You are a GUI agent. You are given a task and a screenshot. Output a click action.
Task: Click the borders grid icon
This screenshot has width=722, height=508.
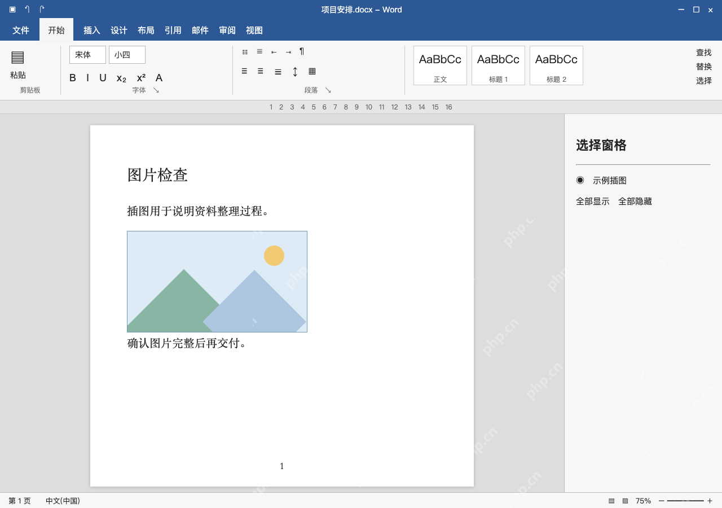tap(312, 71)
